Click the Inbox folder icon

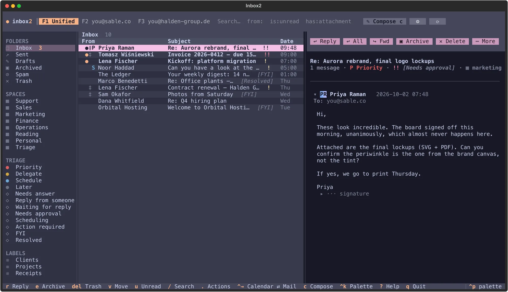coord(8,48)
